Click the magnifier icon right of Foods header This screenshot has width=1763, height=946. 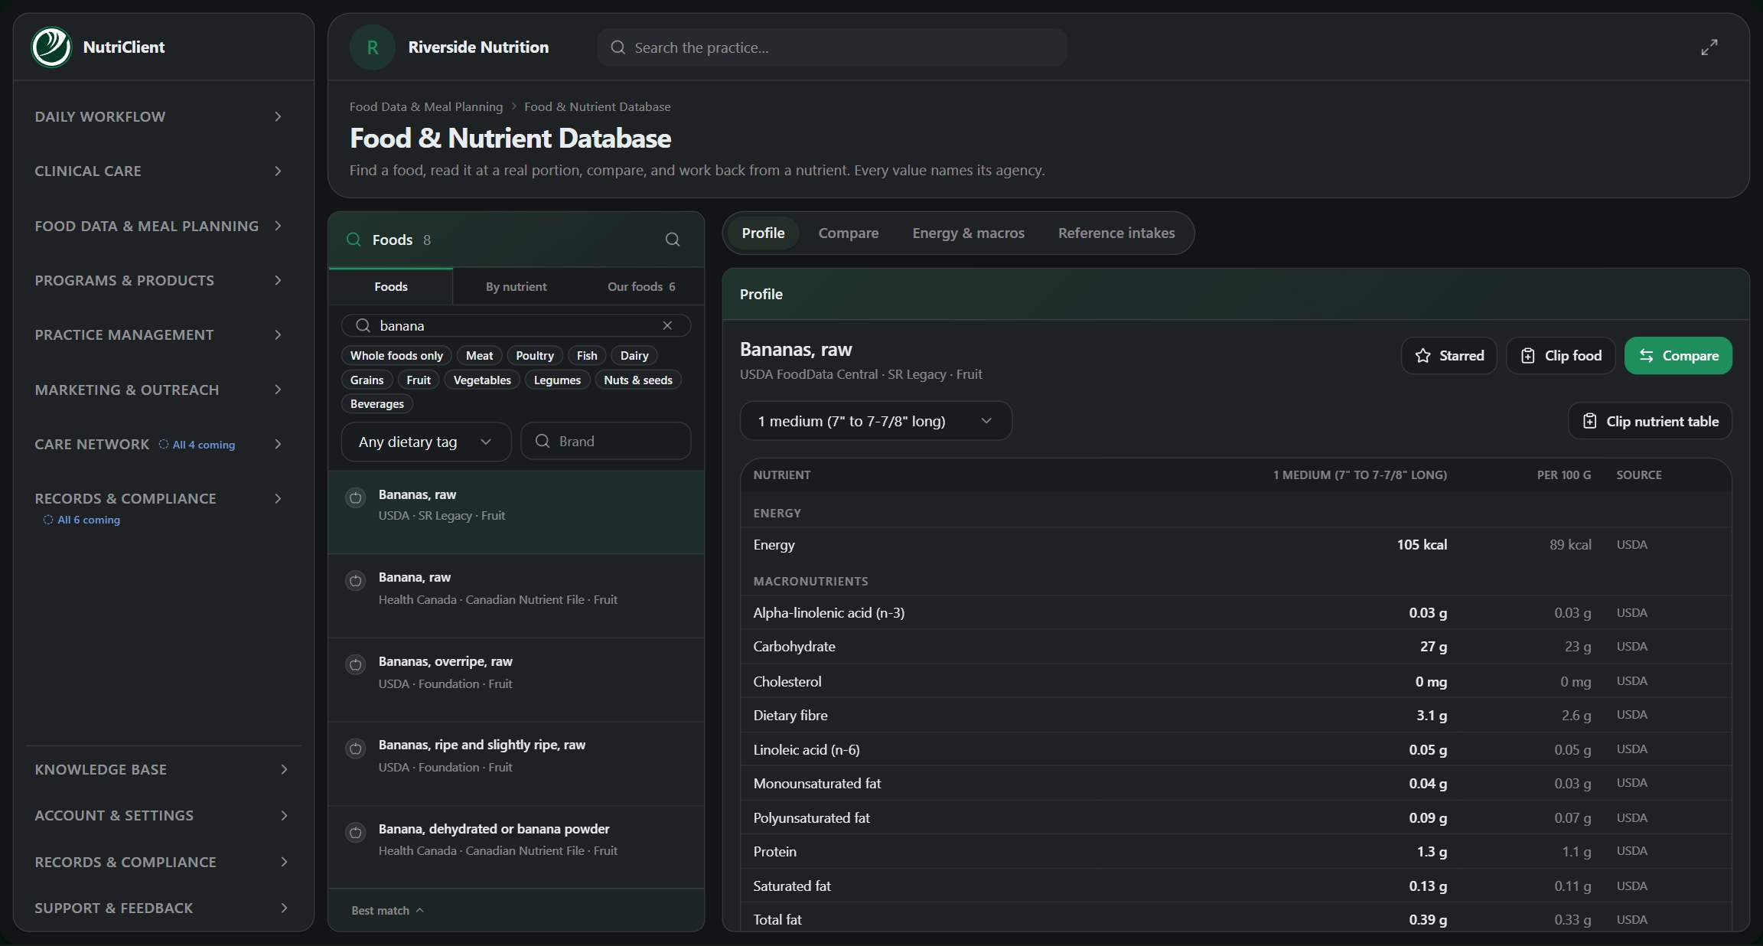point(673,240)
